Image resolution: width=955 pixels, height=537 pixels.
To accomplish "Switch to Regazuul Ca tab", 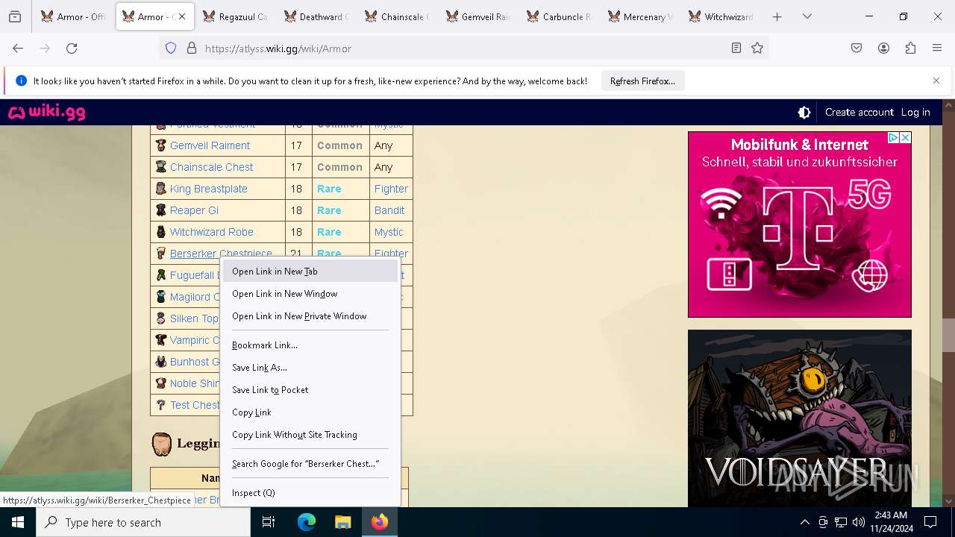I will (236, 16).
